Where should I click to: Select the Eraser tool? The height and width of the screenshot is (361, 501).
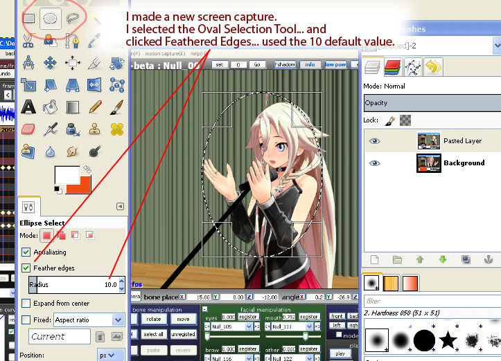28,129
